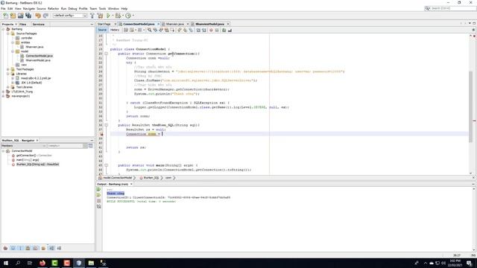
Task: Click the editor bar chart icon
Action: [x=230, y=30]
